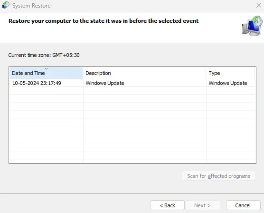
Task: Click Scan for affected programs button
Action: [x=219, y=176]
